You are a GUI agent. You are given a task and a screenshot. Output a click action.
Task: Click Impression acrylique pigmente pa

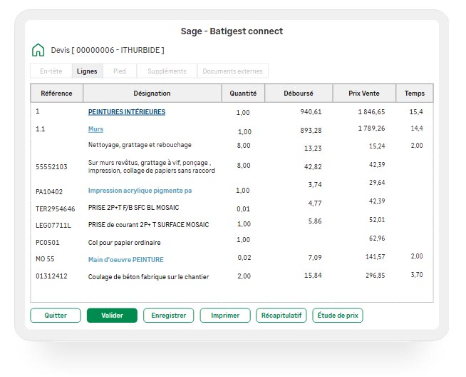pyautogui.click(x=140, y=191)
